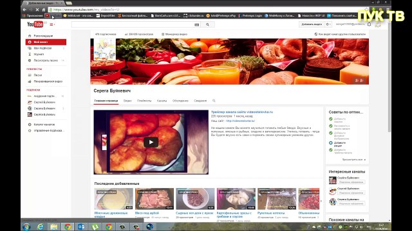Screen dimensions: 412x231
Task: Open the Windows Start button
Action: click(x=26, y=227)
